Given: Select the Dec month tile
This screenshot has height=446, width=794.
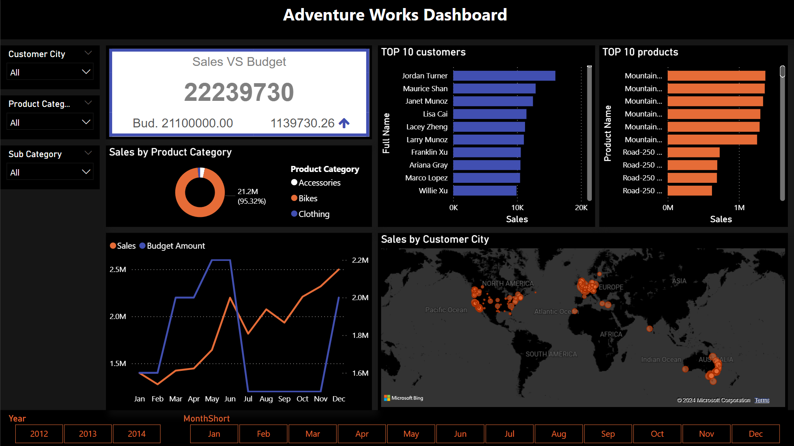Looking at the screenshot, I should (x=755, y=434).
